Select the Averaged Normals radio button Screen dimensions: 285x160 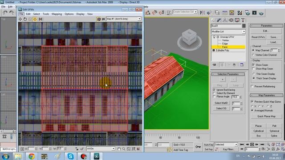coord(252,110)
